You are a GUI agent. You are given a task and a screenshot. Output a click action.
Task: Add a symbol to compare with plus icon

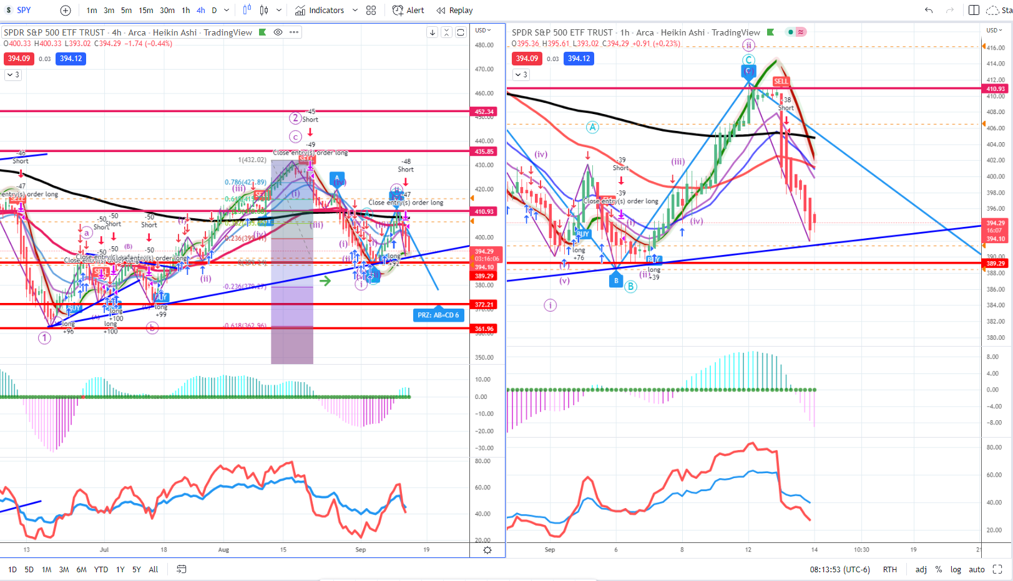[66, 10]
